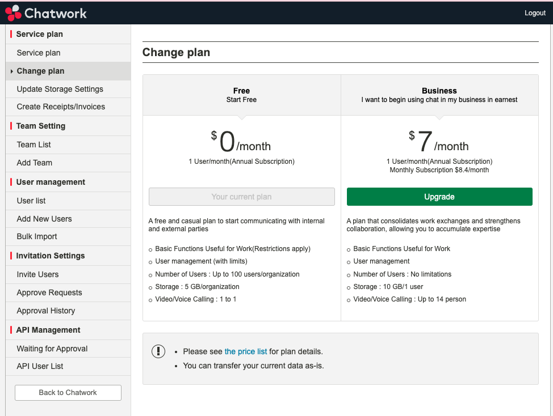
Task: Open the Service plan menu item
Action: tap(38, 53)
